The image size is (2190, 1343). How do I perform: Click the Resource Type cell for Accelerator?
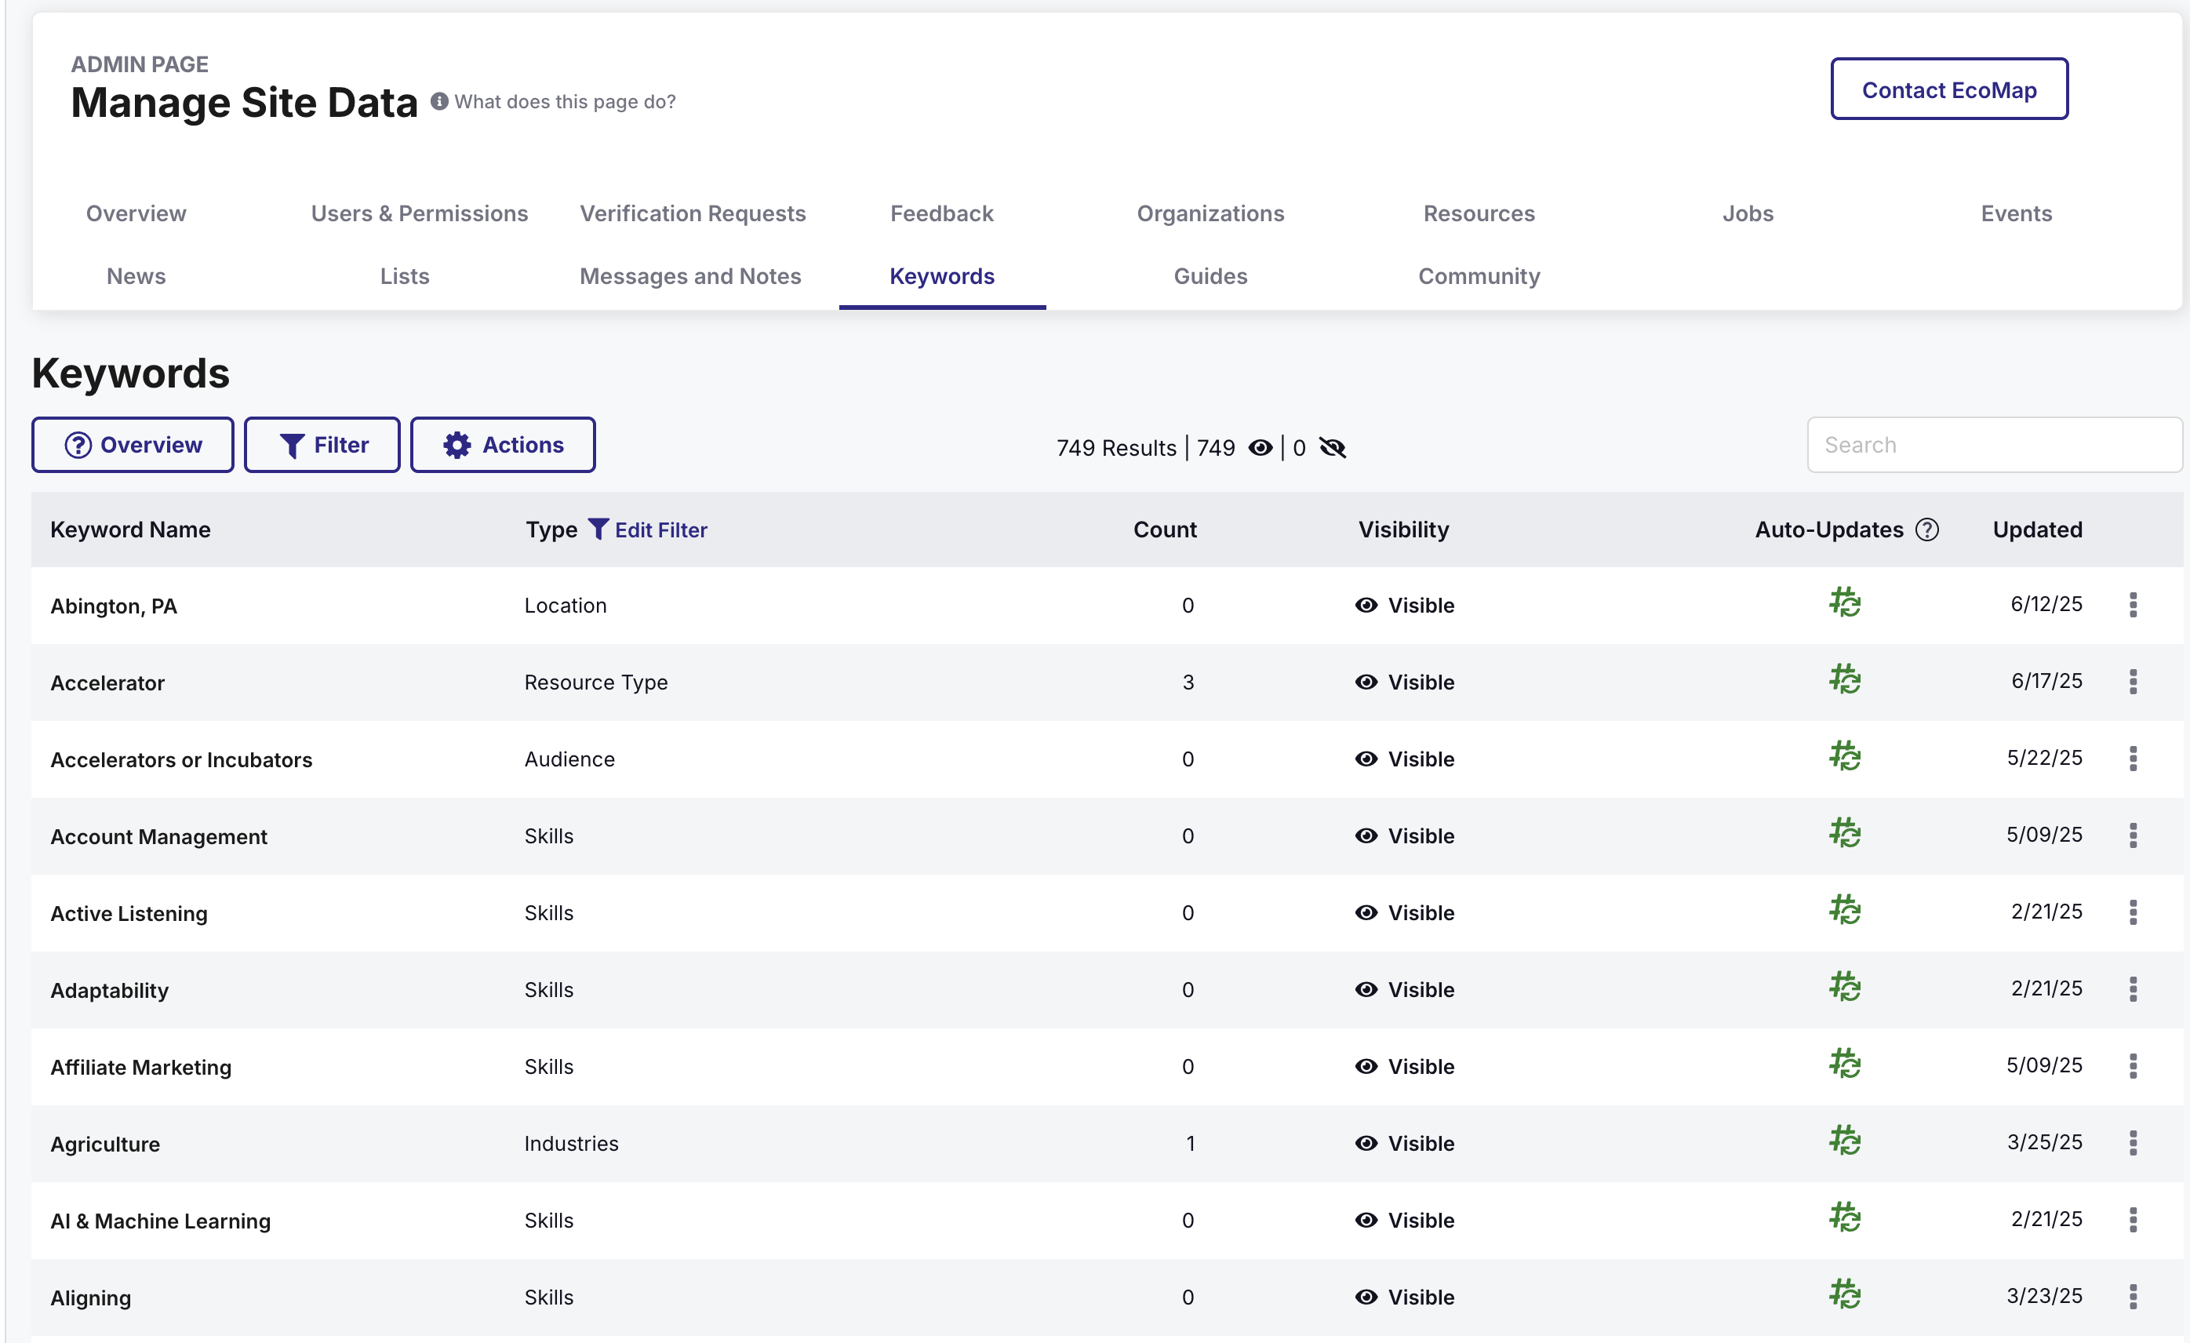click(x=595, y=682)
